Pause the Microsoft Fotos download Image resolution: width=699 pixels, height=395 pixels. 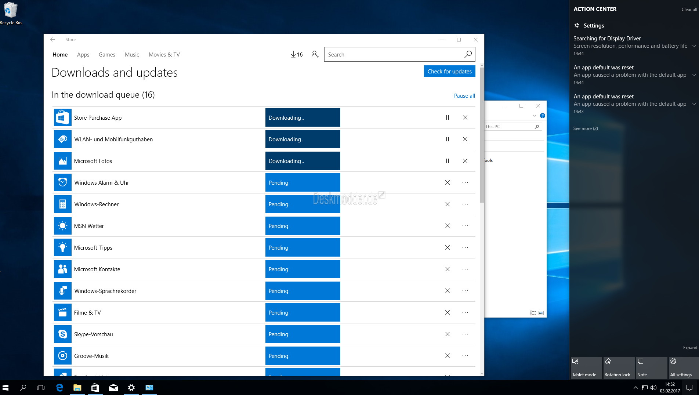click(x=447, y=161)
